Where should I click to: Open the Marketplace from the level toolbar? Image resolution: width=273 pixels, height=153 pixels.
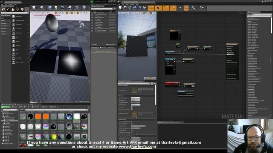(x=56, y=8)
